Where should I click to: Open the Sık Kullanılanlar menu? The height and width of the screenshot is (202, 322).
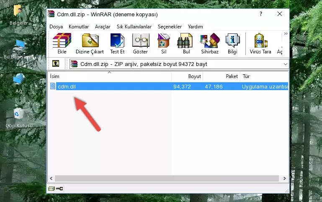[134, 27]
